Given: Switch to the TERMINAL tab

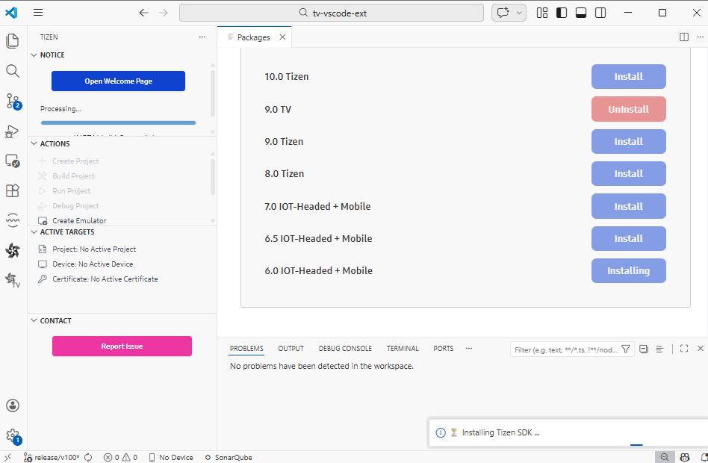Looking at the screenshot, I should (403, 349).
